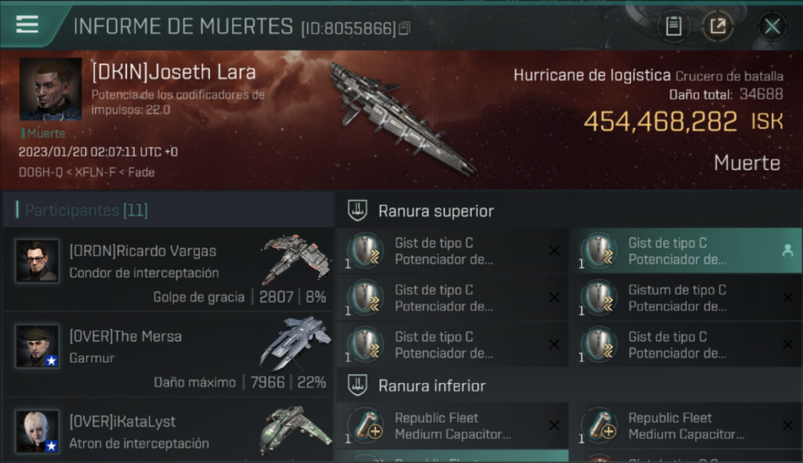Viewport: 803px width, 463px height.
Task: Select Joseth Lara's character portrait
Action: coord(51,89)
